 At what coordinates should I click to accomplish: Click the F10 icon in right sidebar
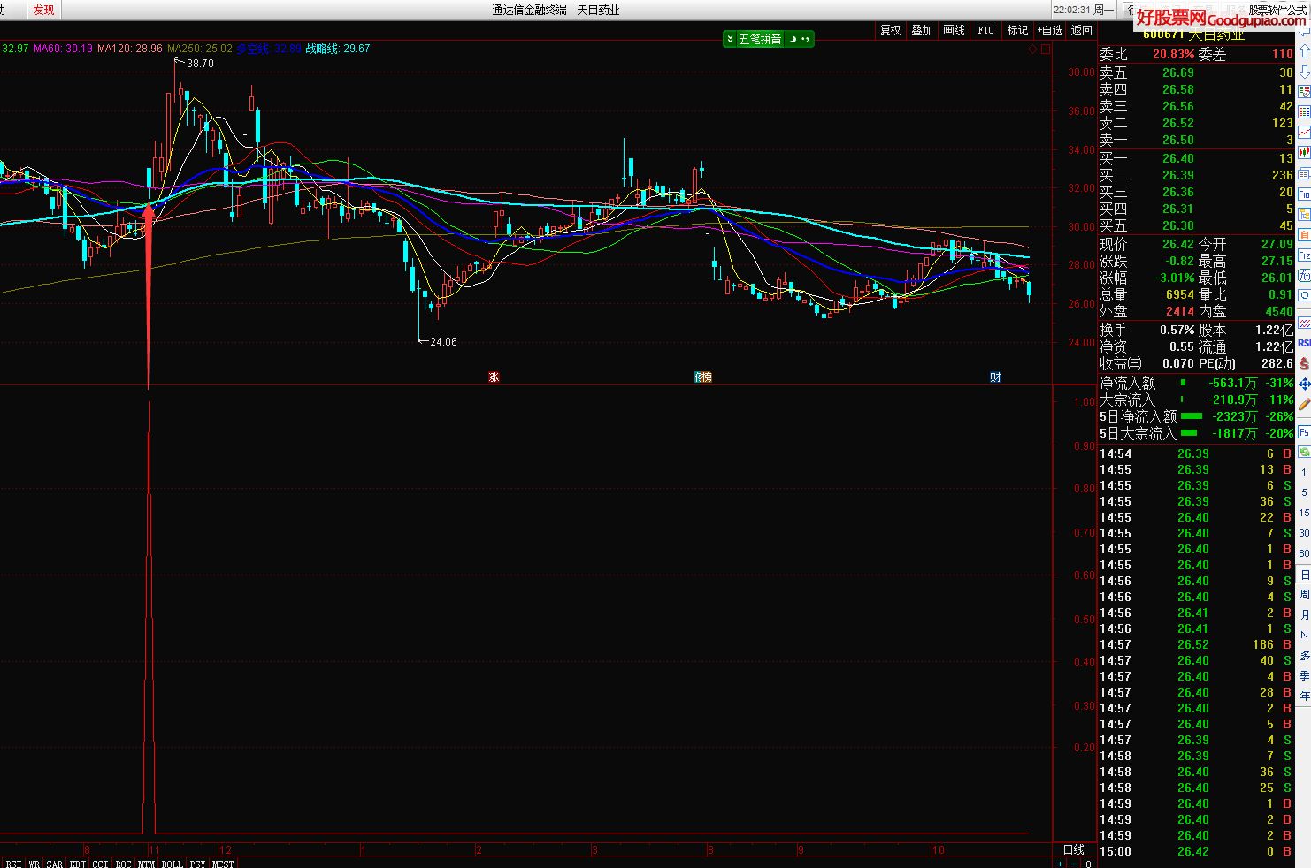1304,193
